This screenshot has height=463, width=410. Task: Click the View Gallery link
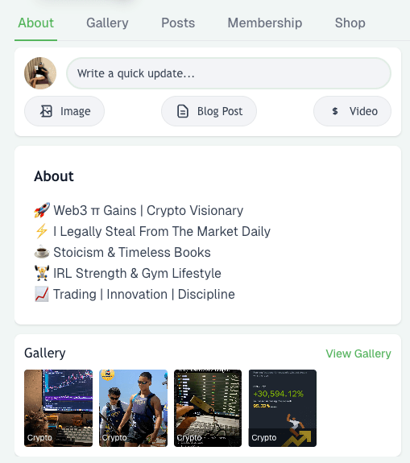358,353
